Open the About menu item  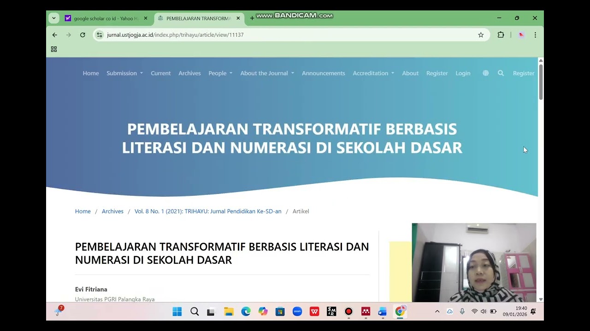coord(410,73)
